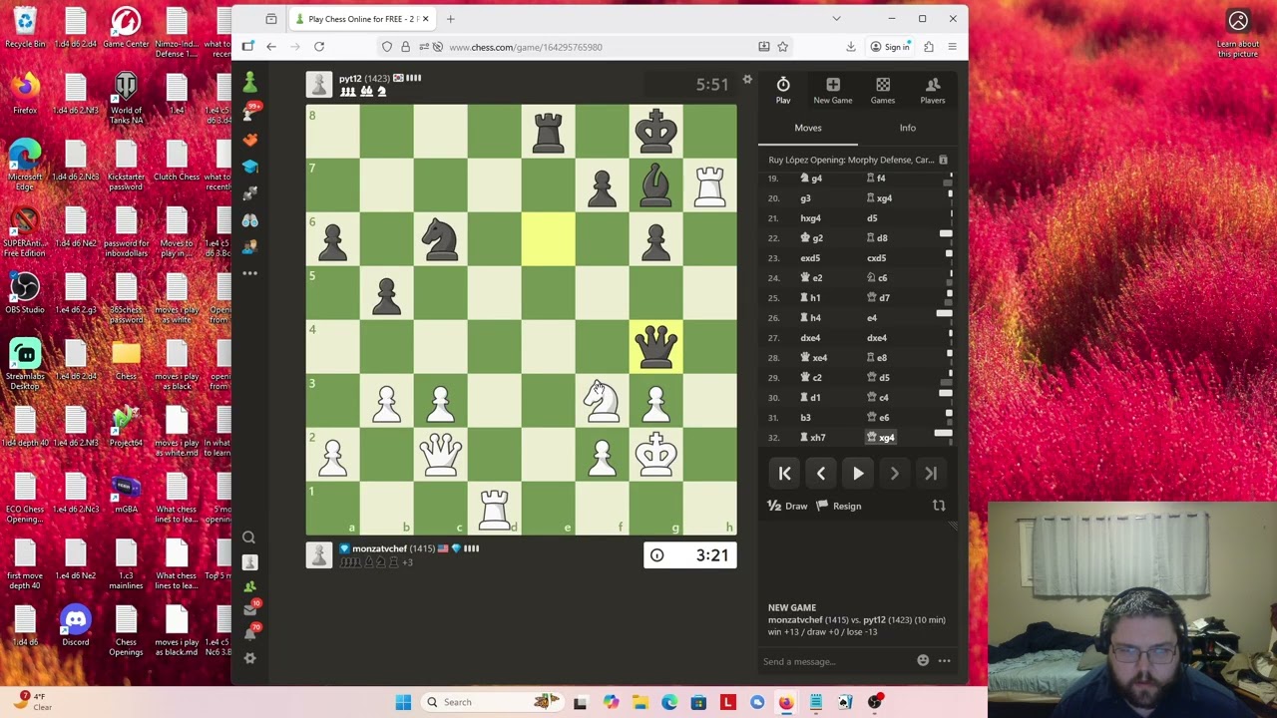The image size is (1277, 718).
Task: Offer a Draw
Action: pyautogui.click(x=787, y=506)
